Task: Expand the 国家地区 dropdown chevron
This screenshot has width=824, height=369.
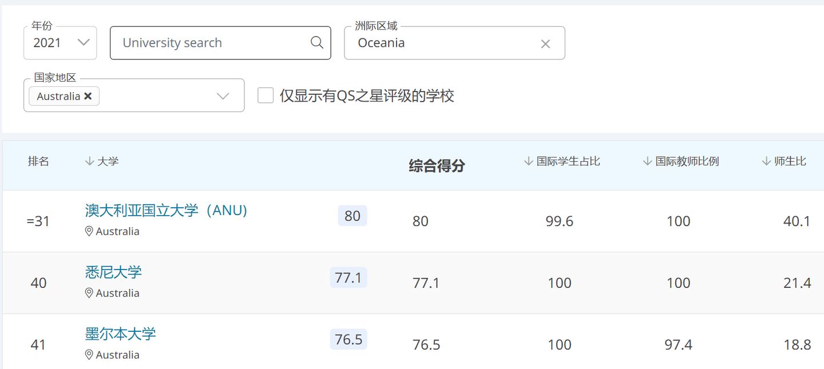Action: point(223,96)
